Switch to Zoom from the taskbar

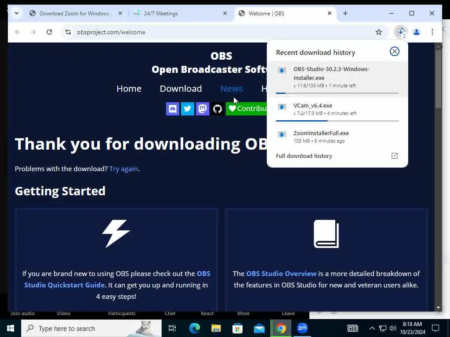pyautogui.click(x=302, y=328)
